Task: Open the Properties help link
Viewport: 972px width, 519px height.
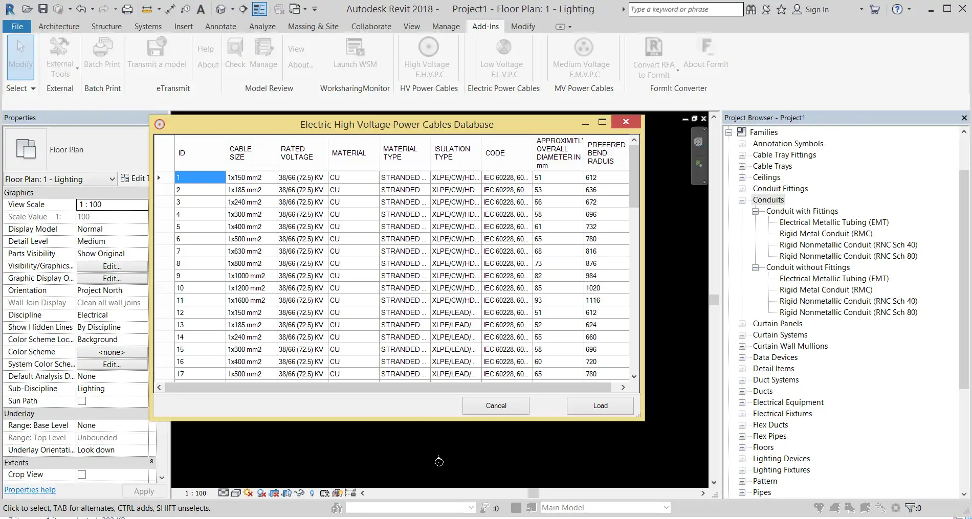Action: [x=30, y=490]
